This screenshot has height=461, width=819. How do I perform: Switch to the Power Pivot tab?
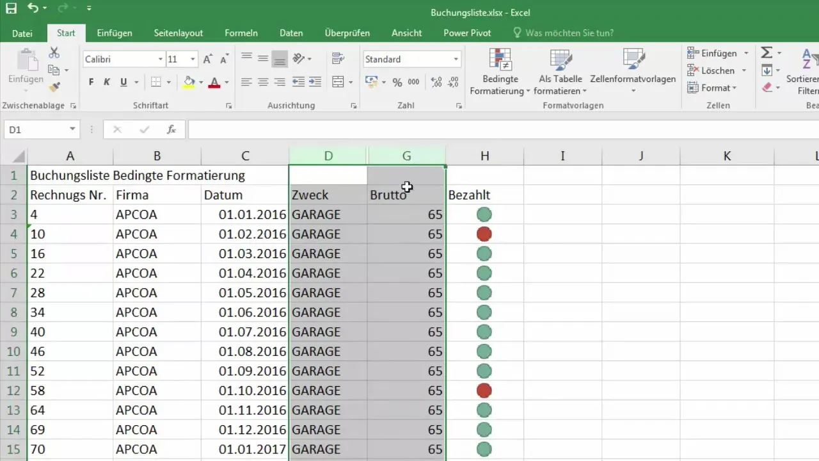(x=467, y=33)
